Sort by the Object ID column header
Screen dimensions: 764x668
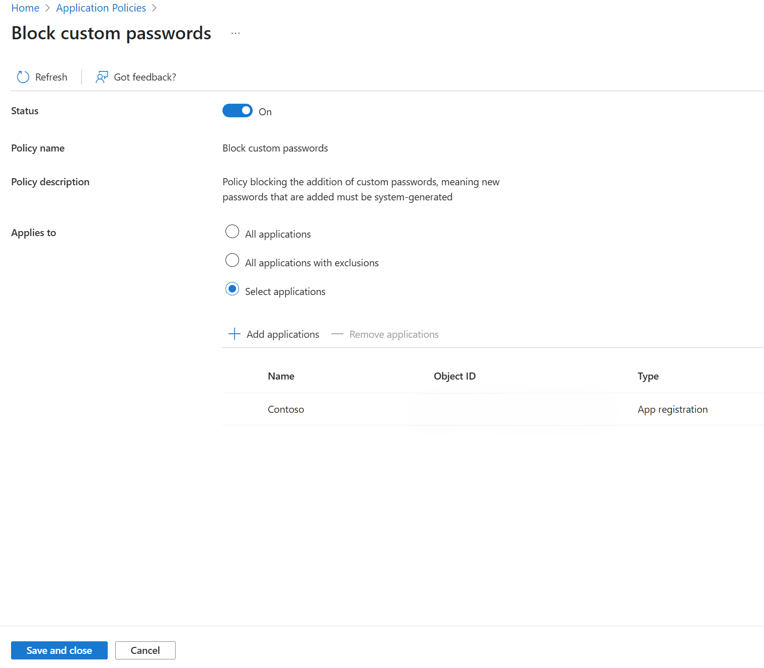tap(454, 376)
